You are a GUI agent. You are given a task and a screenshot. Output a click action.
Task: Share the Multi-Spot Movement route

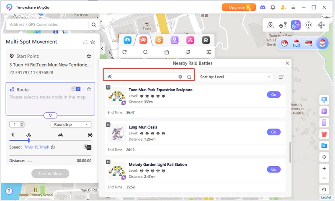point(85,42)
